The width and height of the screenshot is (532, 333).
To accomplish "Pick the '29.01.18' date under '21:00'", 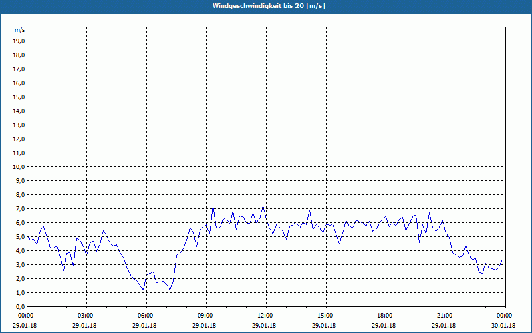I will (x=444, y=326).
